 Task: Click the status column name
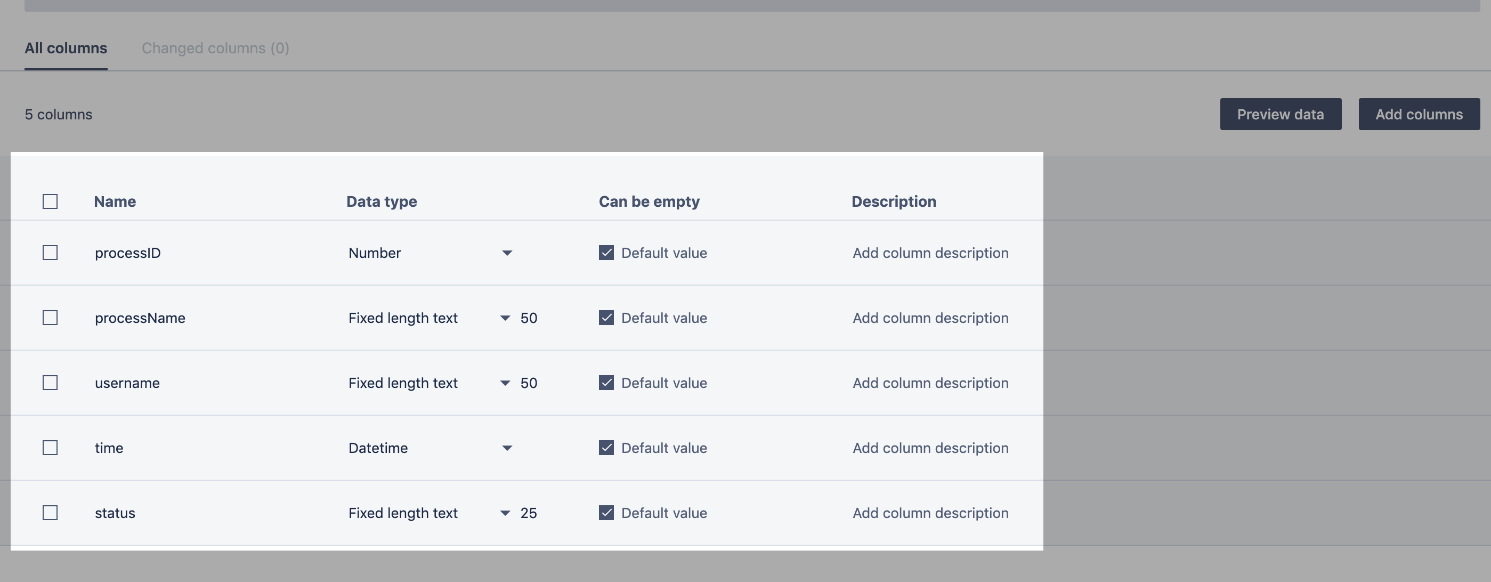(115, 513)
